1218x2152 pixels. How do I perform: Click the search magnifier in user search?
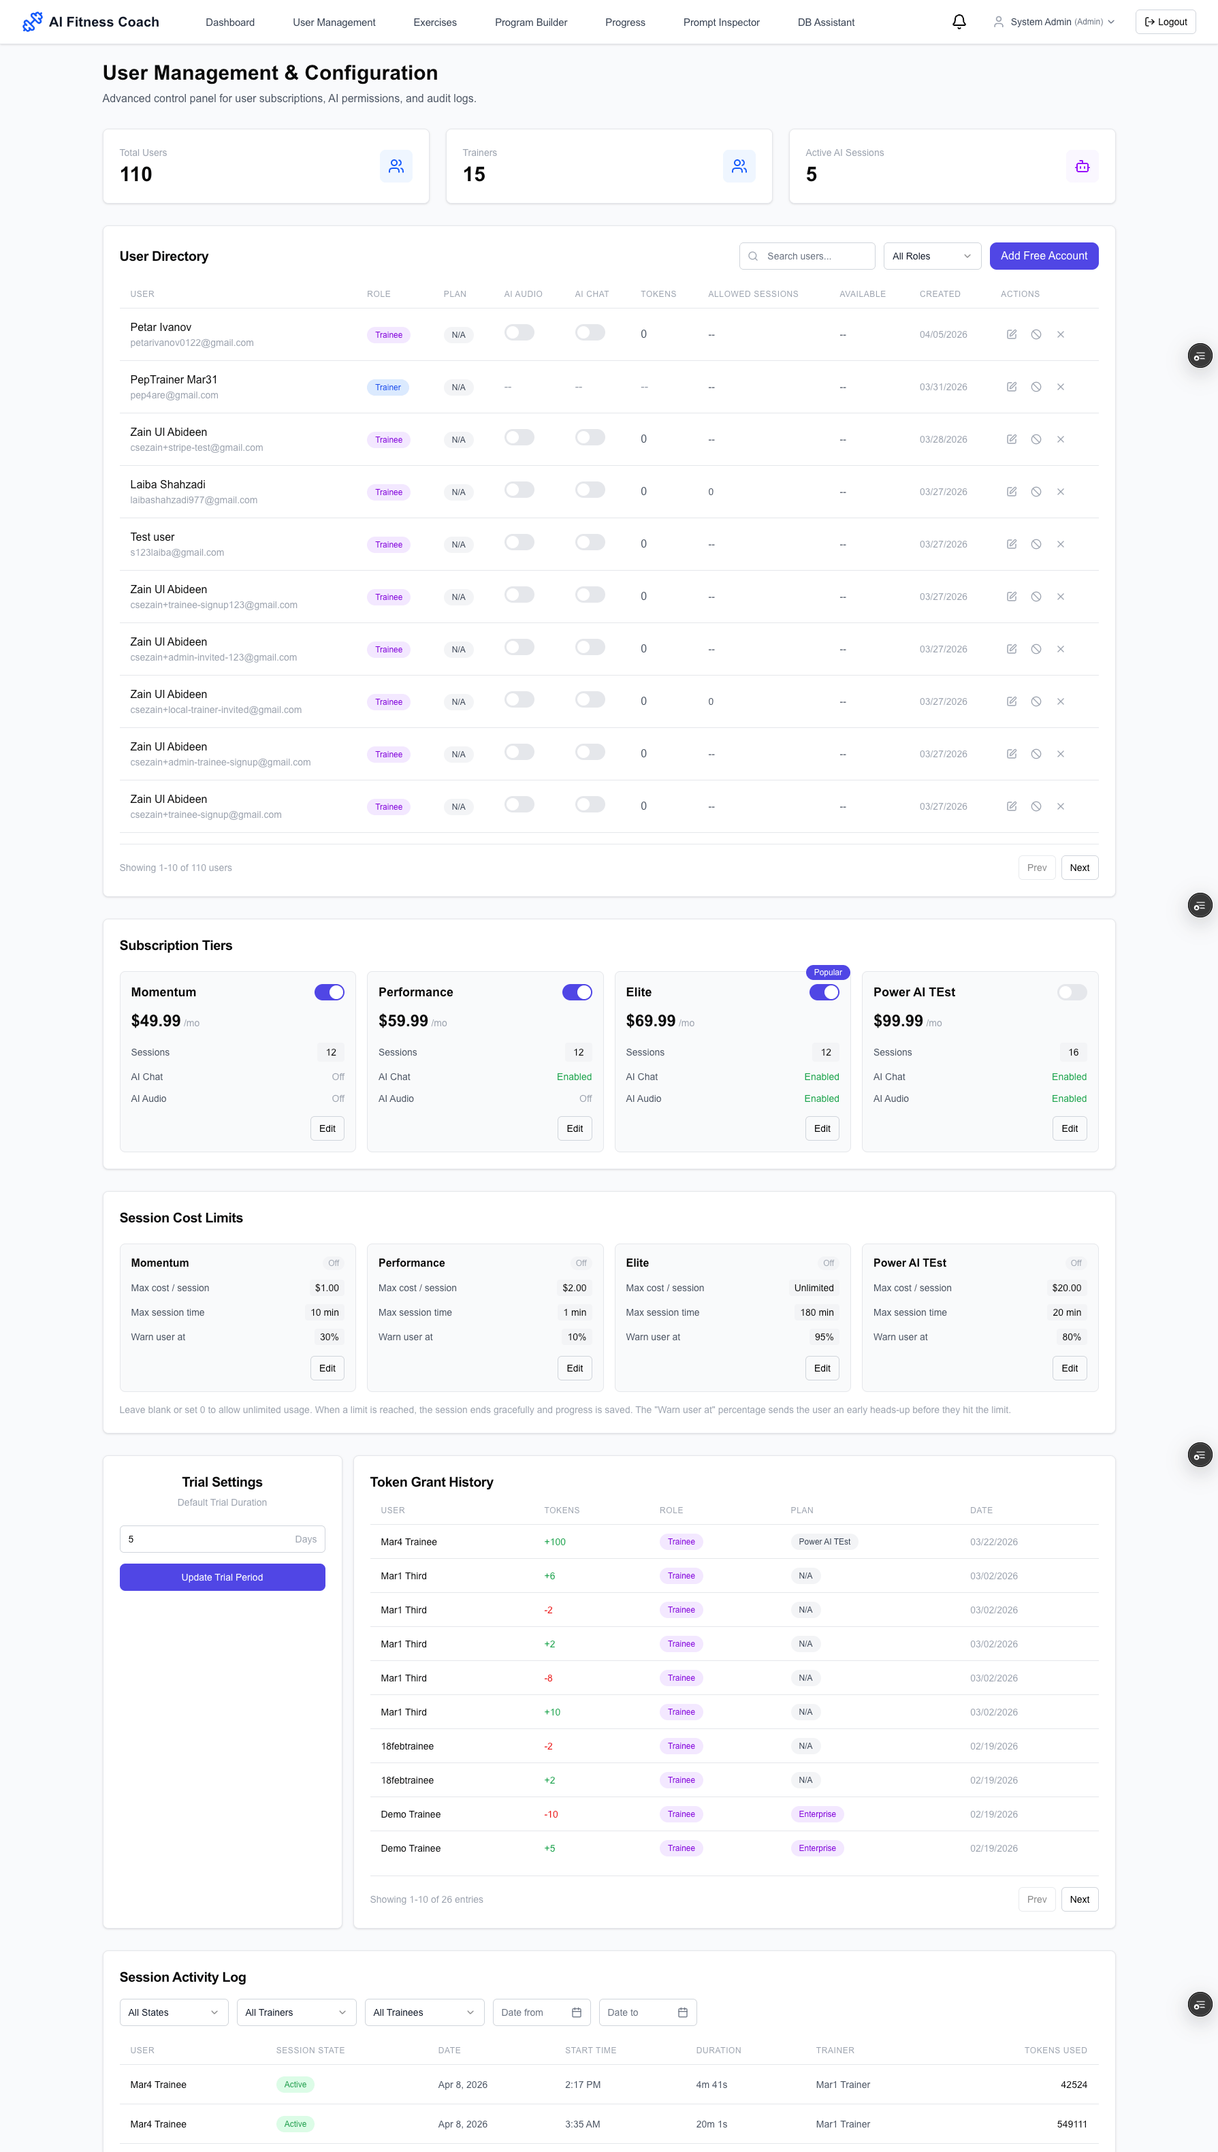(753, 256)
